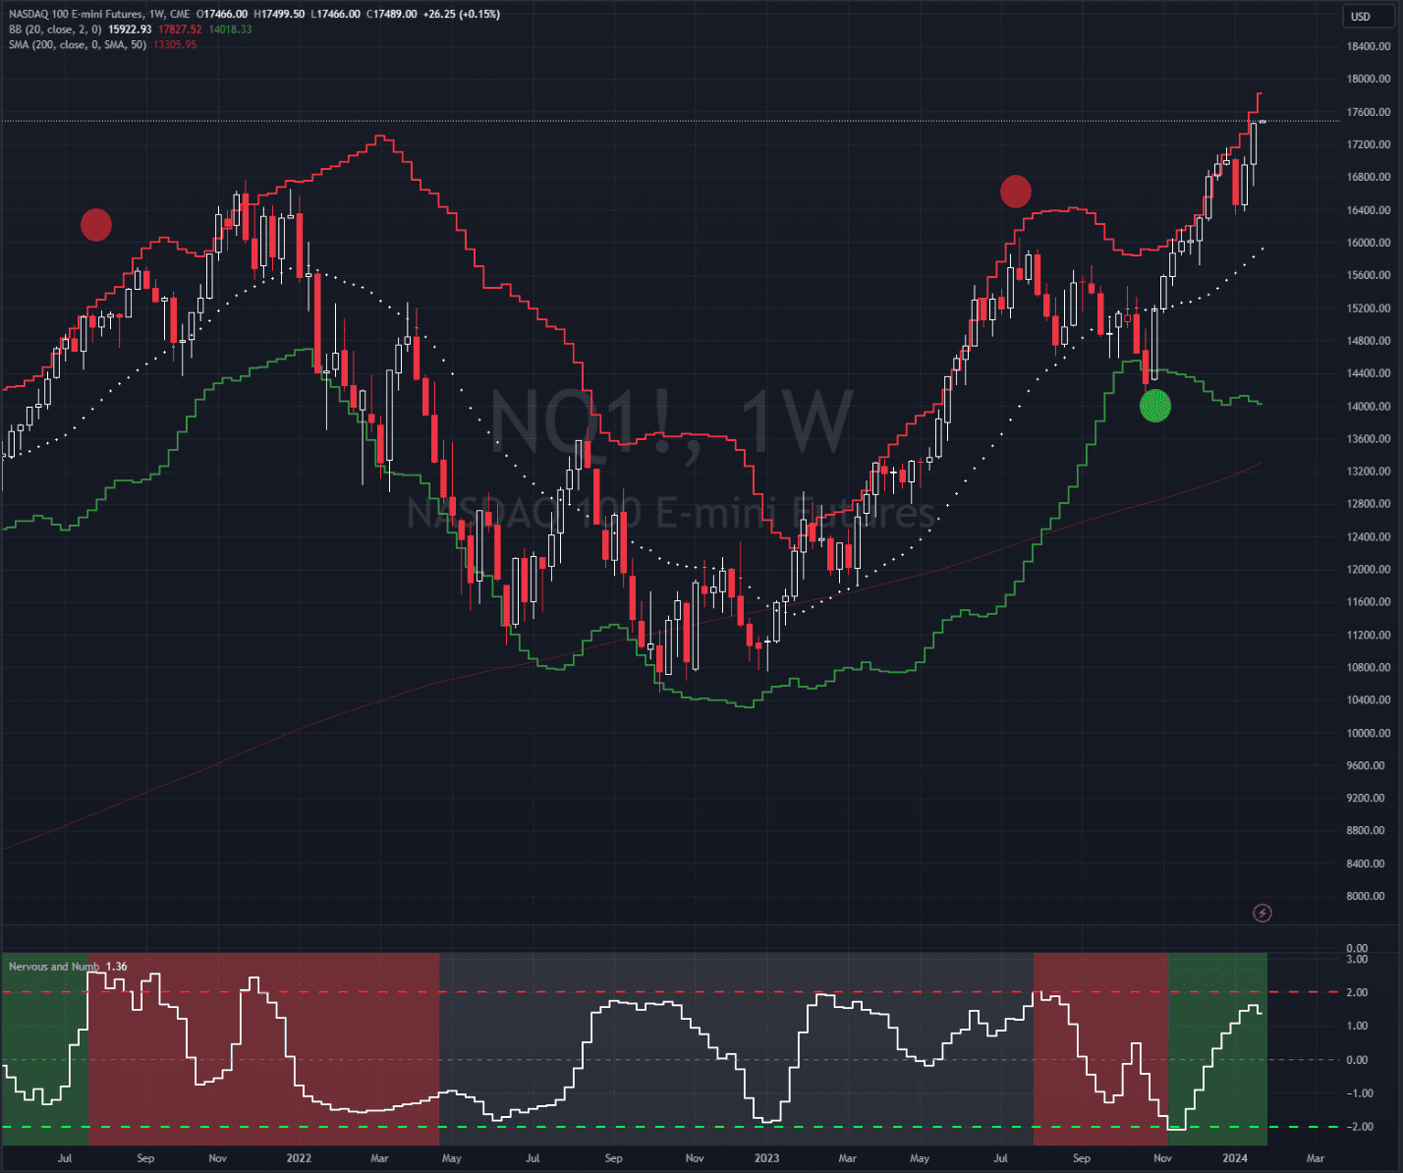The image size is (1403, 1173).
Task: Click the change value +26.25 (+0.15%)
Action: tap(462, 15)
